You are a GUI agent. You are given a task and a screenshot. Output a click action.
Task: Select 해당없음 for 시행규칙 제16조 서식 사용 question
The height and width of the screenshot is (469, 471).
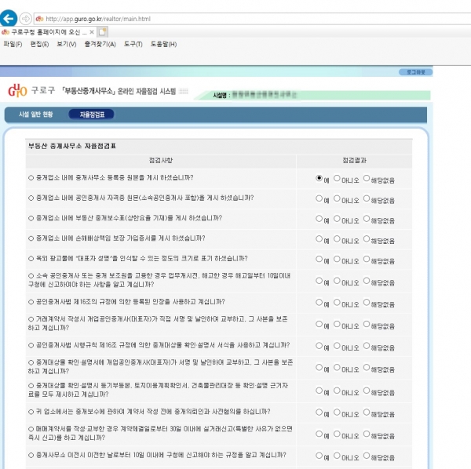367,346
